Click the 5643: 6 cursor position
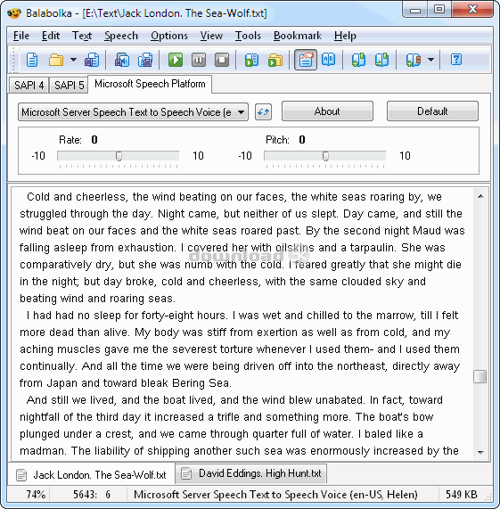 [92, 495]
